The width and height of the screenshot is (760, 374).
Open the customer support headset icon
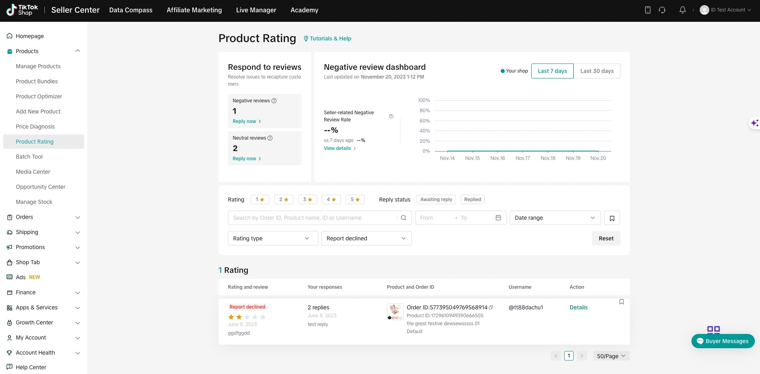[x=662, y=10]
